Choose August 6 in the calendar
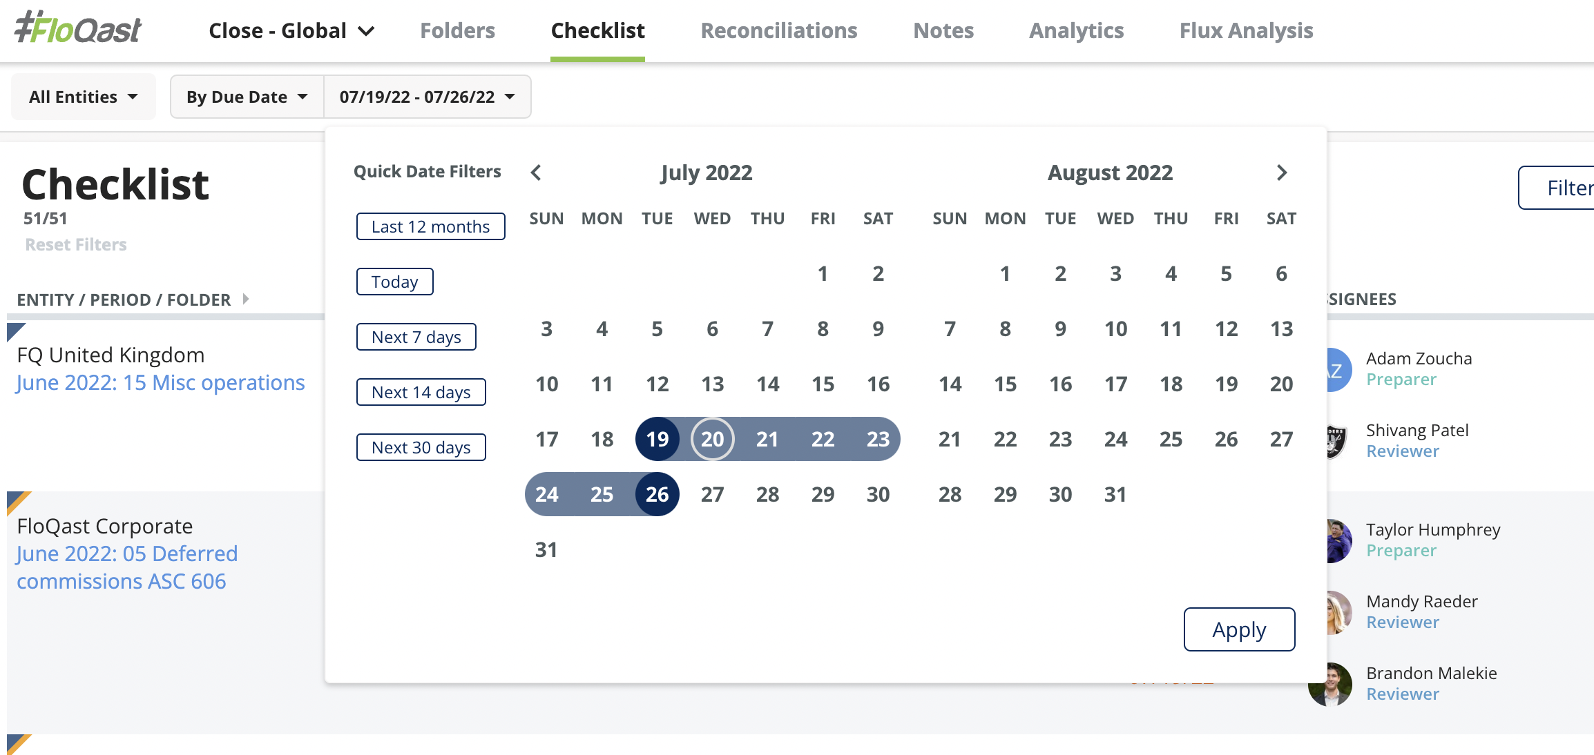The image size is (1594, 755). [1282, 273]
